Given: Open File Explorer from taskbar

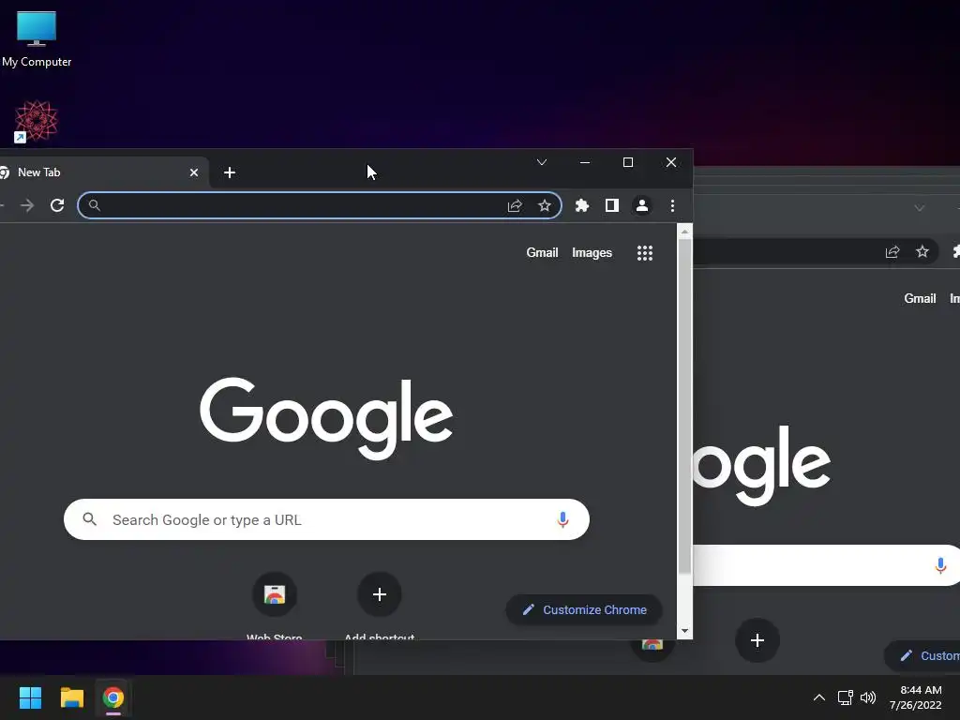Looking at the screenshot, I should coord(71,697).
